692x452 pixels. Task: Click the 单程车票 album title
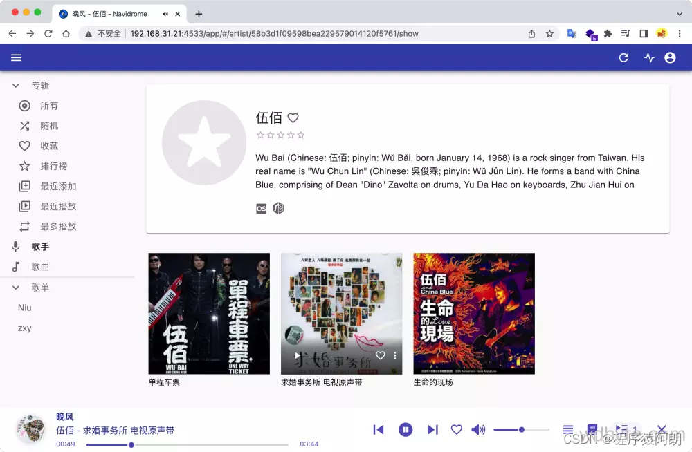tap(164, 382)
